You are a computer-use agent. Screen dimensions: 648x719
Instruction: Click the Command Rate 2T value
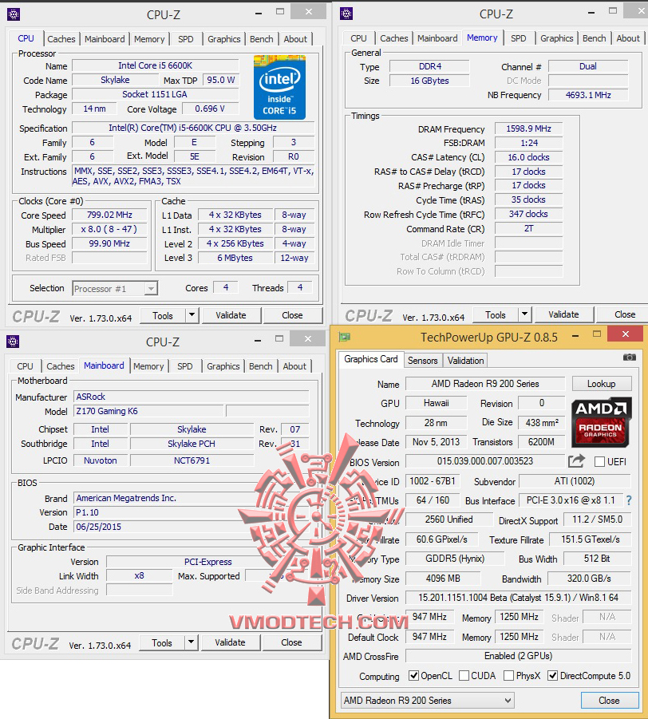pos(528,228)
